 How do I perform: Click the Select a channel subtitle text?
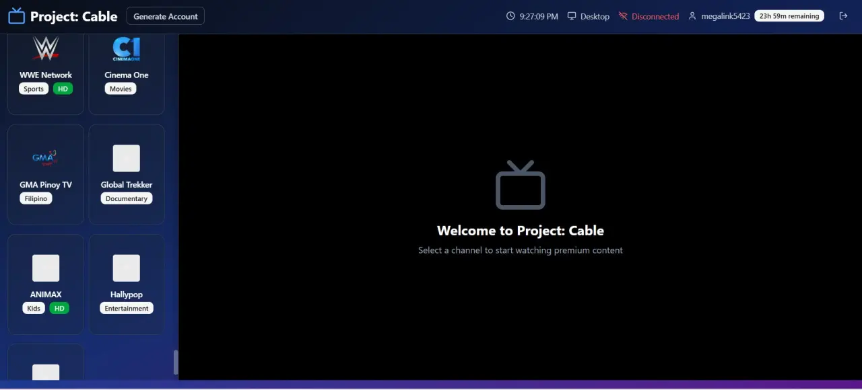(x=521, y=250)
